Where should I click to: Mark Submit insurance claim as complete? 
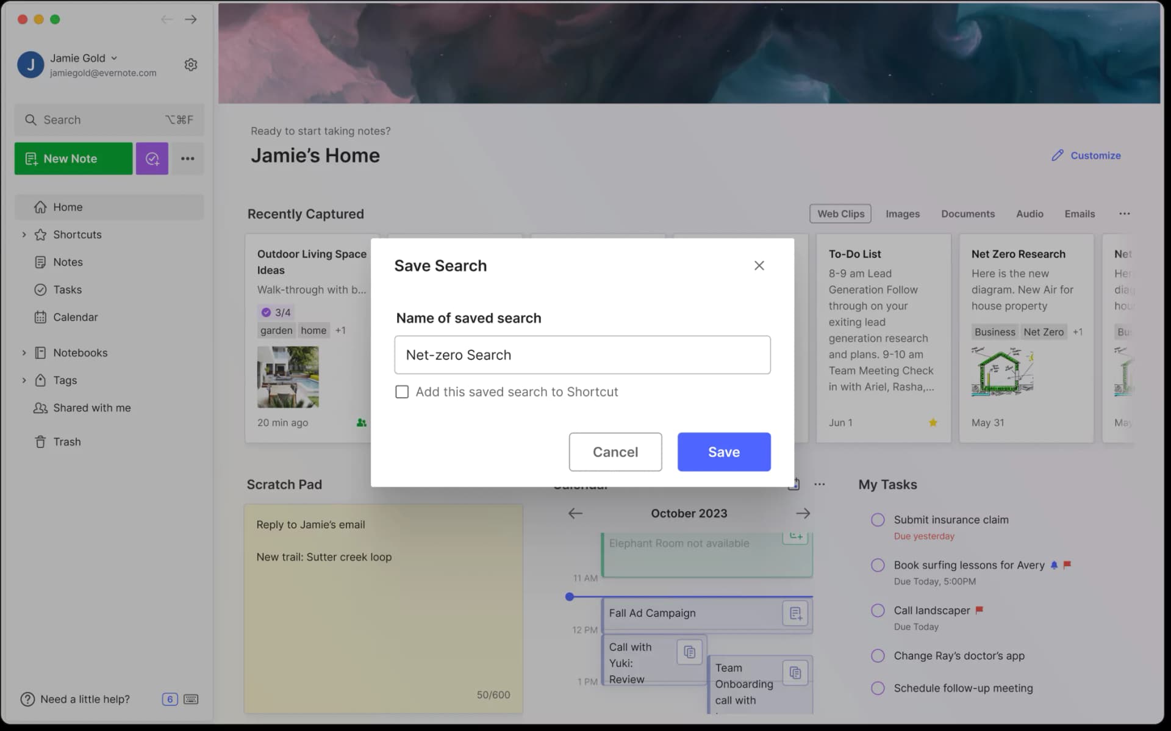click(x=878, y=519)
